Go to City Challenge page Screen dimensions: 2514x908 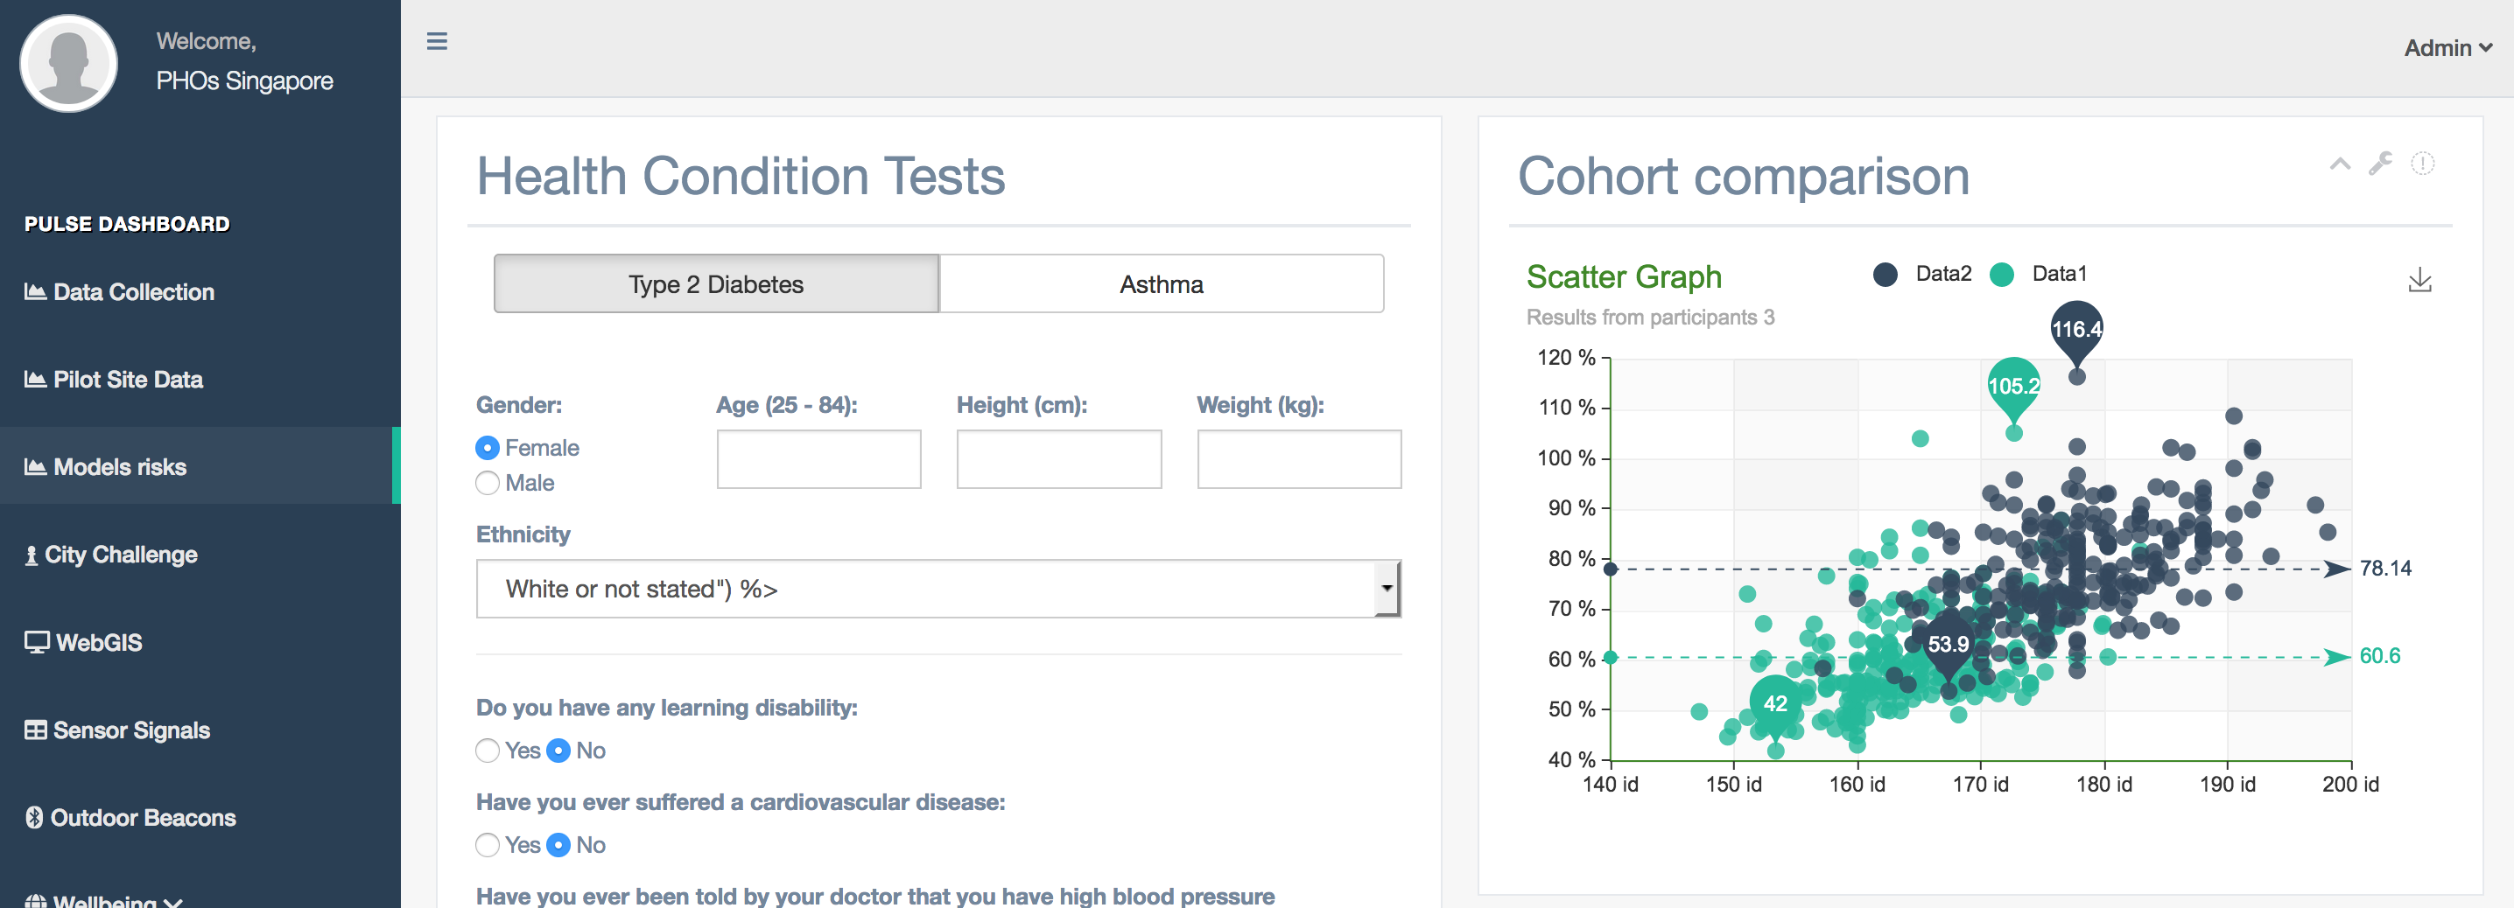point(120,554)
